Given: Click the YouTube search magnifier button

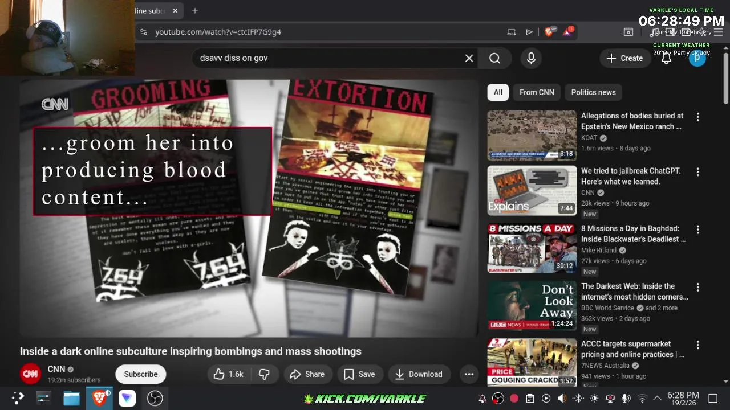Looking at the screenshot, I should [x=494, y=58].
